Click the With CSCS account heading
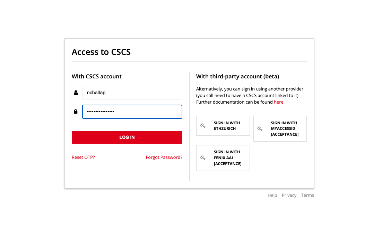Screen dimensions: 382x249 pos(97,76)
